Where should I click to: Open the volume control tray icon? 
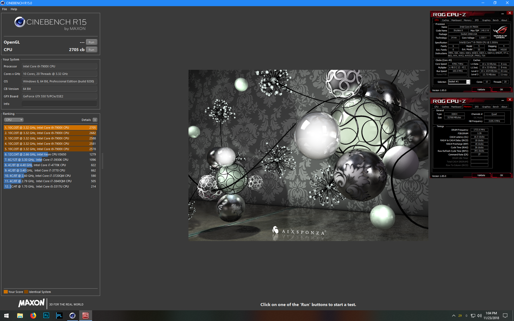[479, 316]
